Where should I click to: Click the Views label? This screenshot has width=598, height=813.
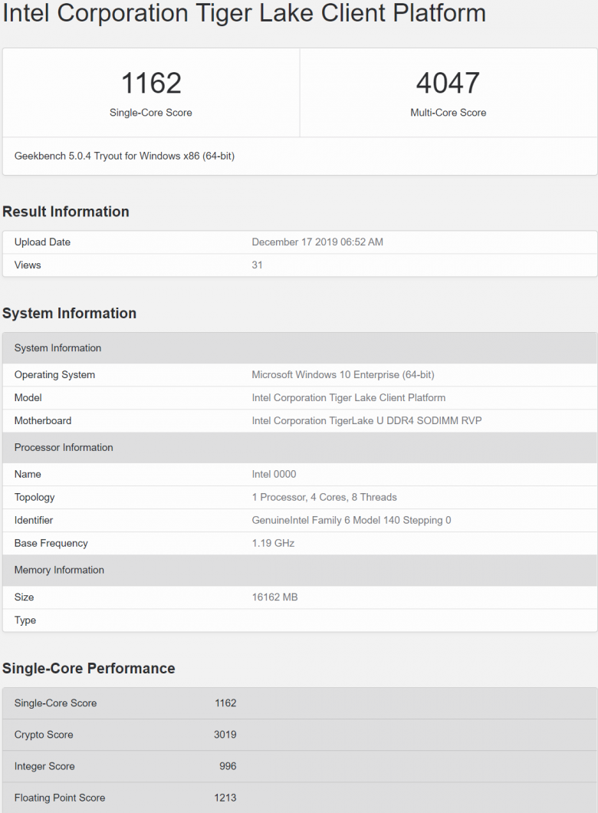[28, 265]
